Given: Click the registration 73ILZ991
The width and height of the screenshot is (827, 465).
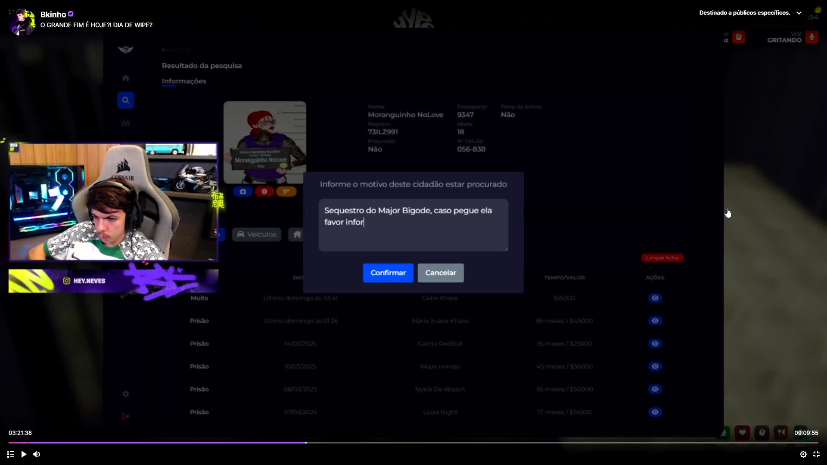Looking at the screenshot, I should click(x=382, y=132).
